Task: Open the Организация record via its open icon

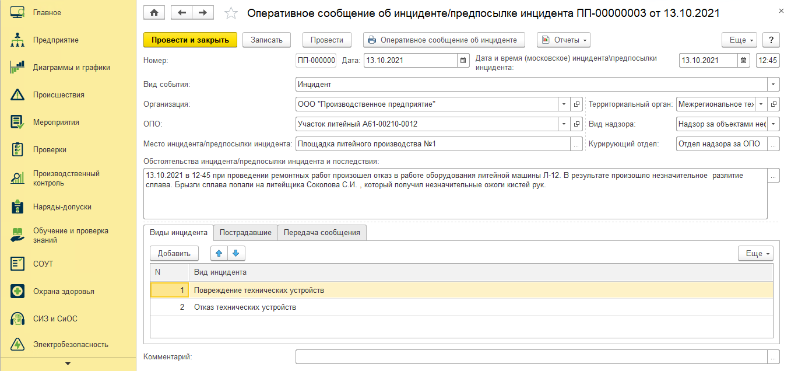Action: coord(577,104)
